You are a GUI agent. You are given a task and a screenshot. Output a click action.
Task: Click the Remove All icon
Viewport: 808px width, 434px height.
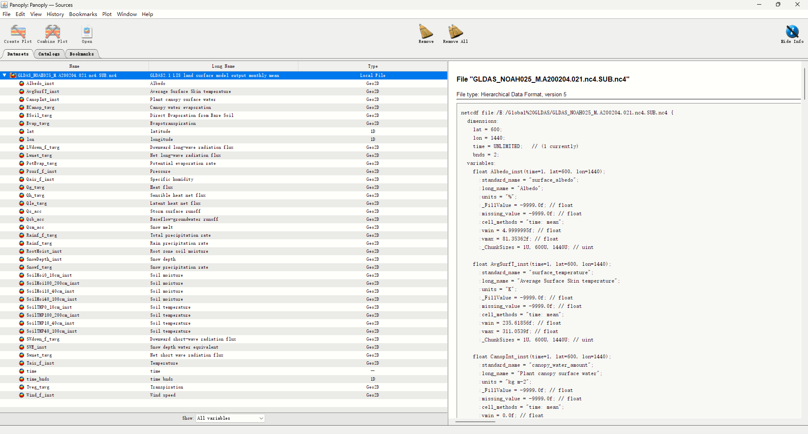[x=455, y=34]
